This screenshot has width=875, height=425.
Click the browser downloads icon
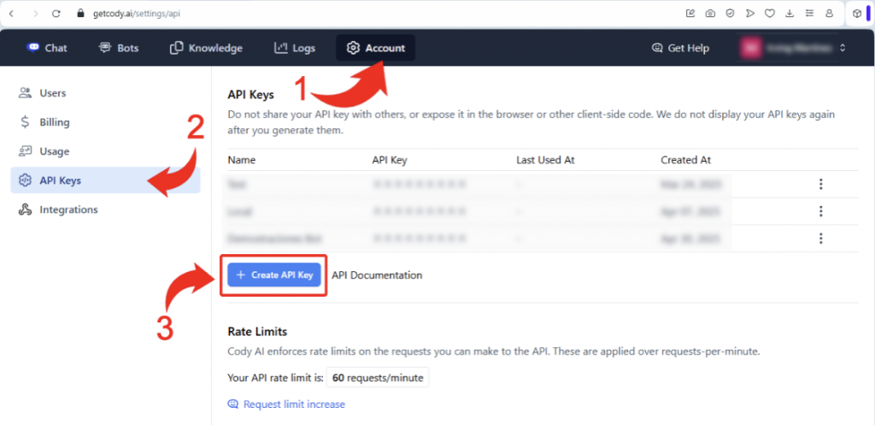pos(788,14)
